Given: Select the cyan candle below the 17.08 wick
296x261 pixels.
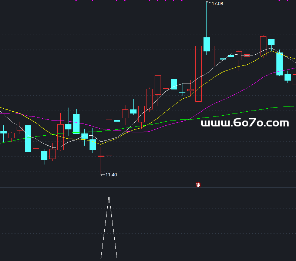Looking at the screenshot, I should point(206,44).
